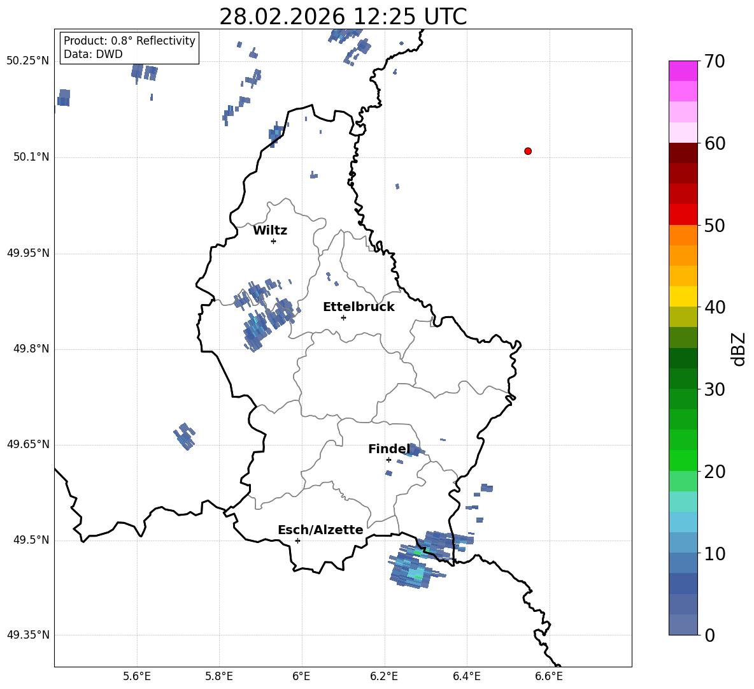This screenshot has height=689, width=754.
Task: Click the 6.4°E longitude label
Action: [466, 676]
